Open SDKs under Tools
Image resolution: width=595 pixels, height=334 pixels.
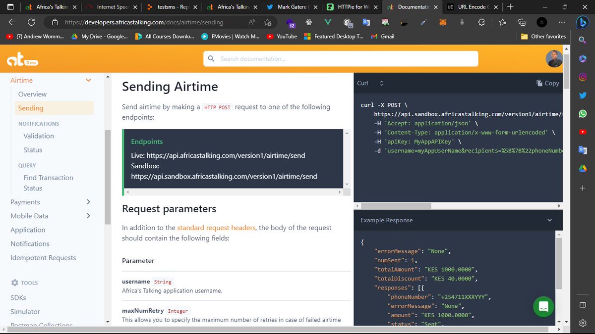(18, 297)
